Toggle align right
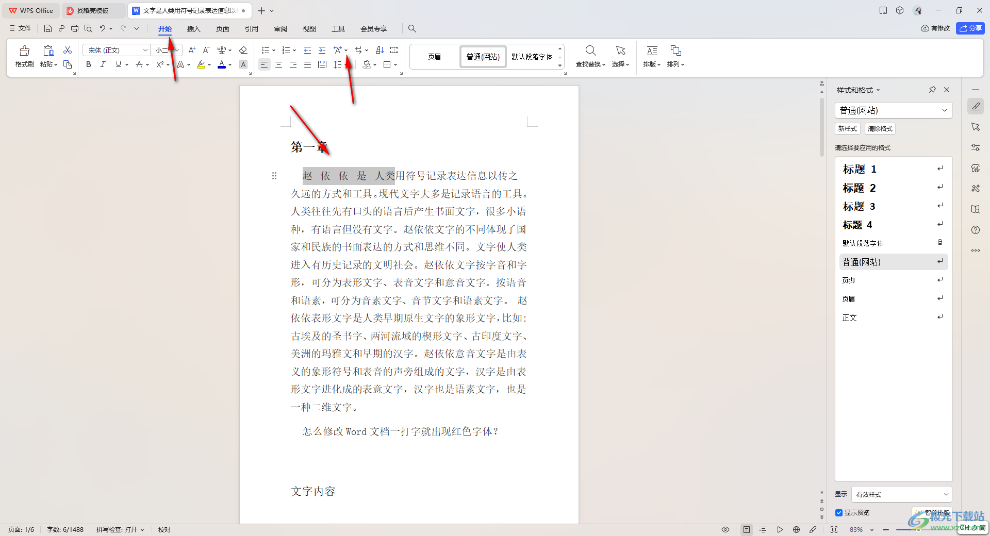 (293, 64)
